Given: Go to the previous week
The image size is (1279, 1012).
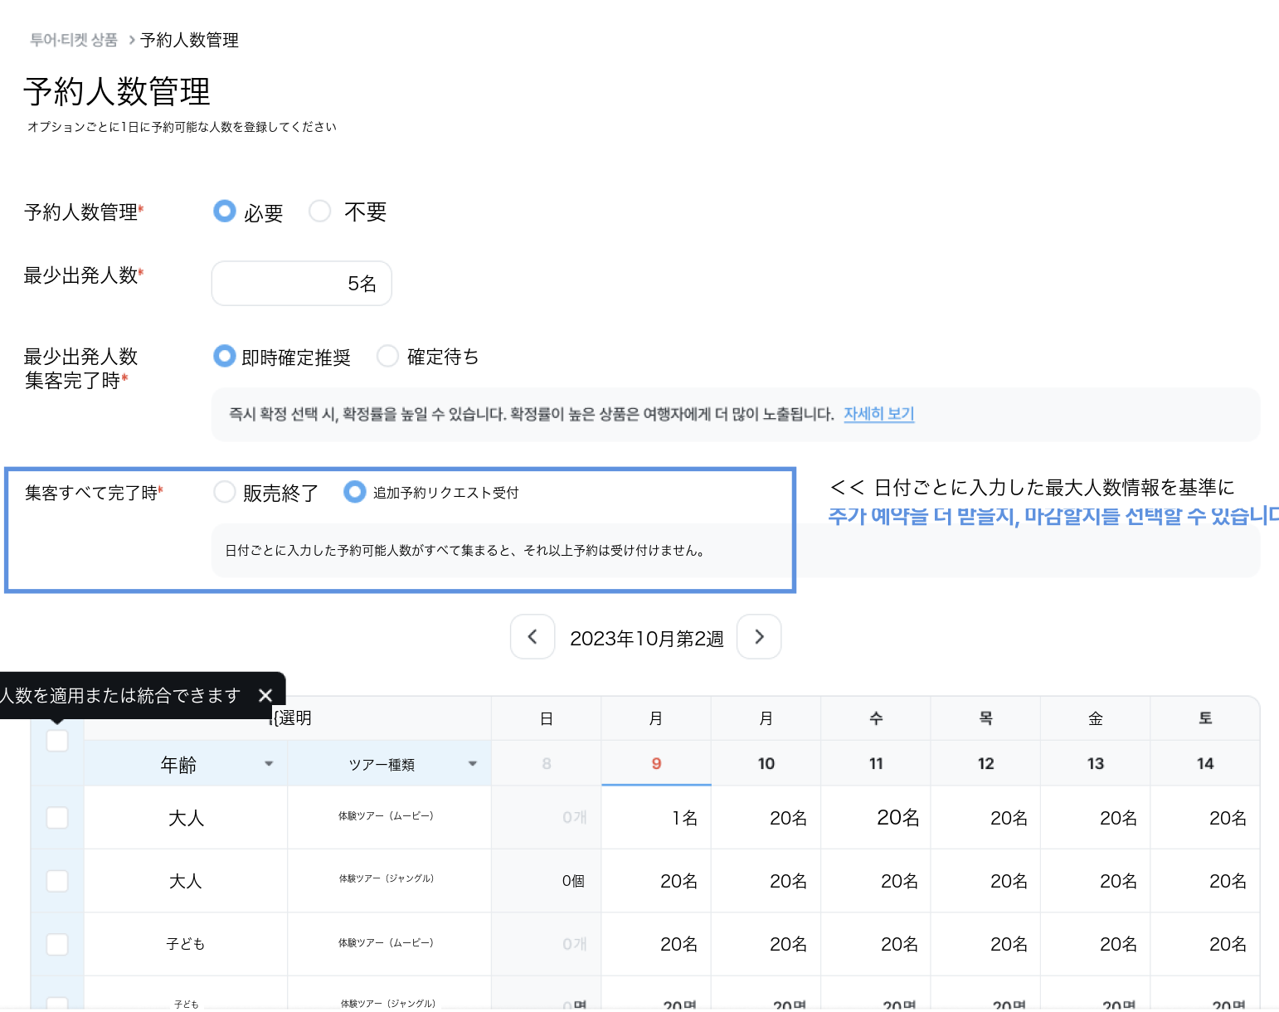Looking at the screenshot, I should point(533,637).
